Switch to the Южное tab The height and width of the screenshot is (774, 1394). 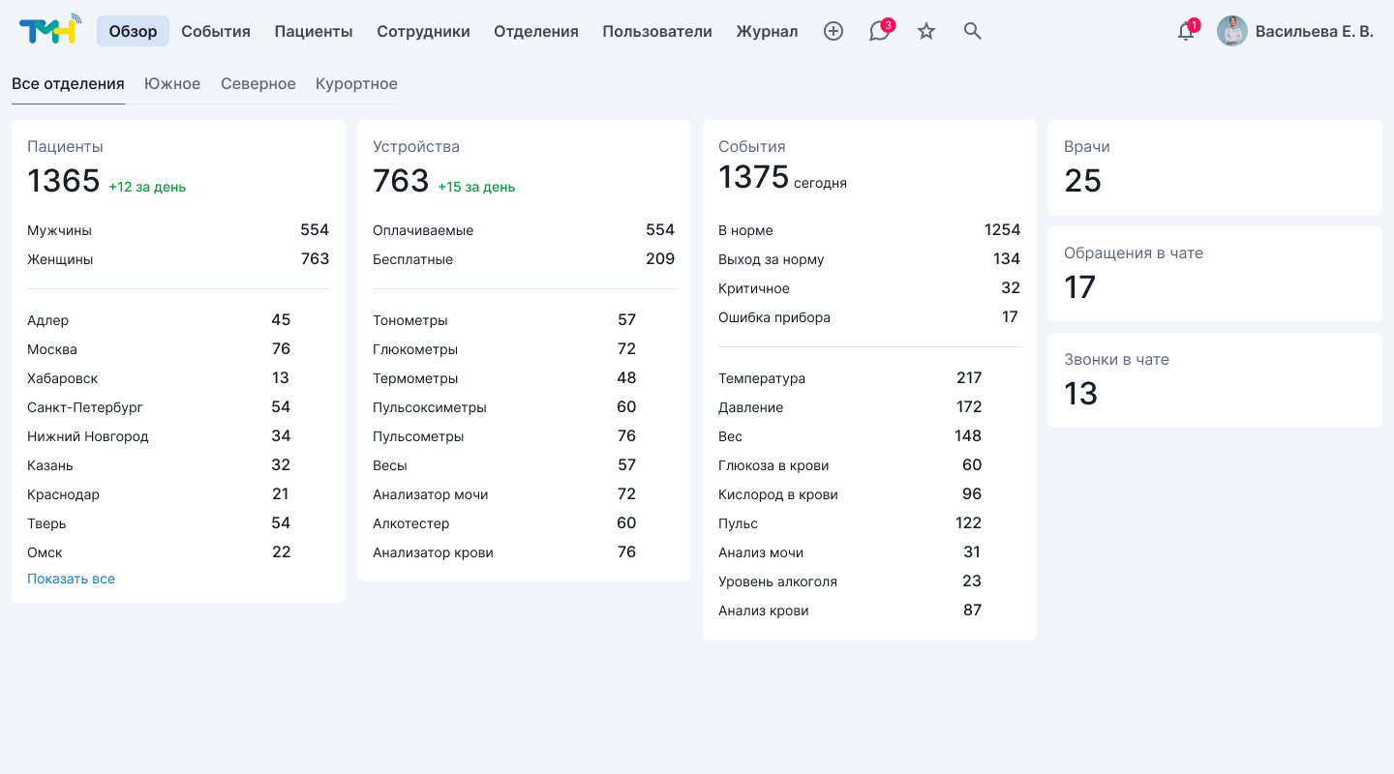coord(172,84)
